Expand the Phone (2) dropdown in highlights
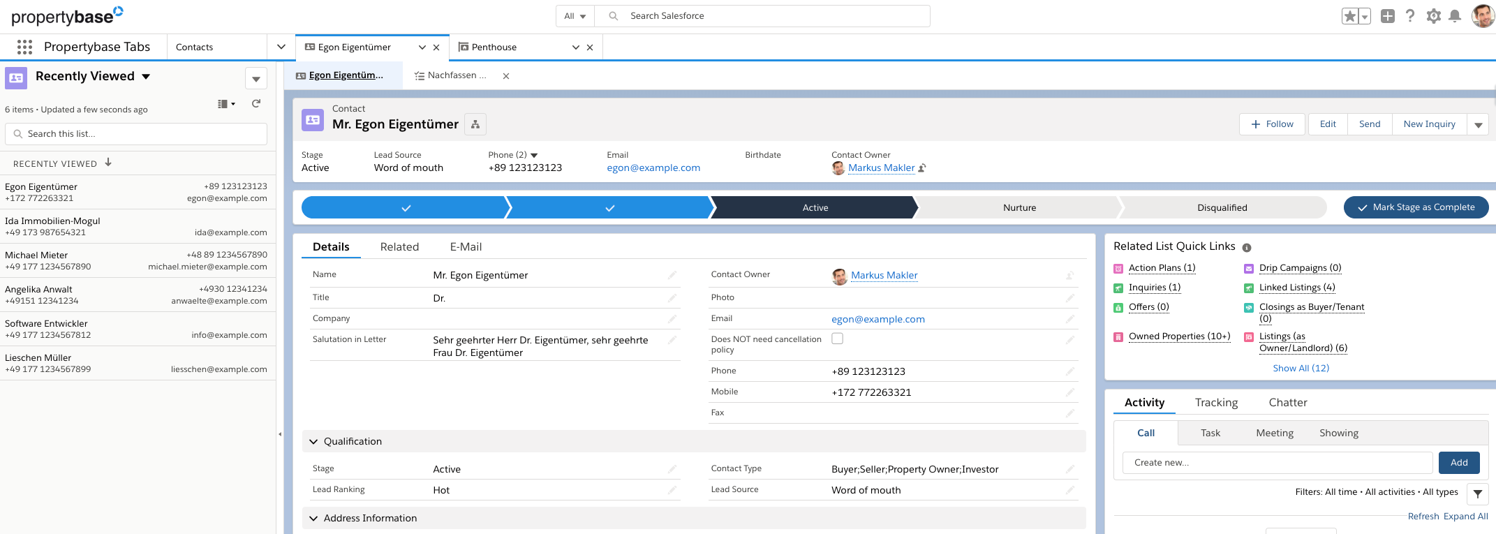Image resolution: width=1496 pixels, height=534 pixels. (x=535, y=155)
